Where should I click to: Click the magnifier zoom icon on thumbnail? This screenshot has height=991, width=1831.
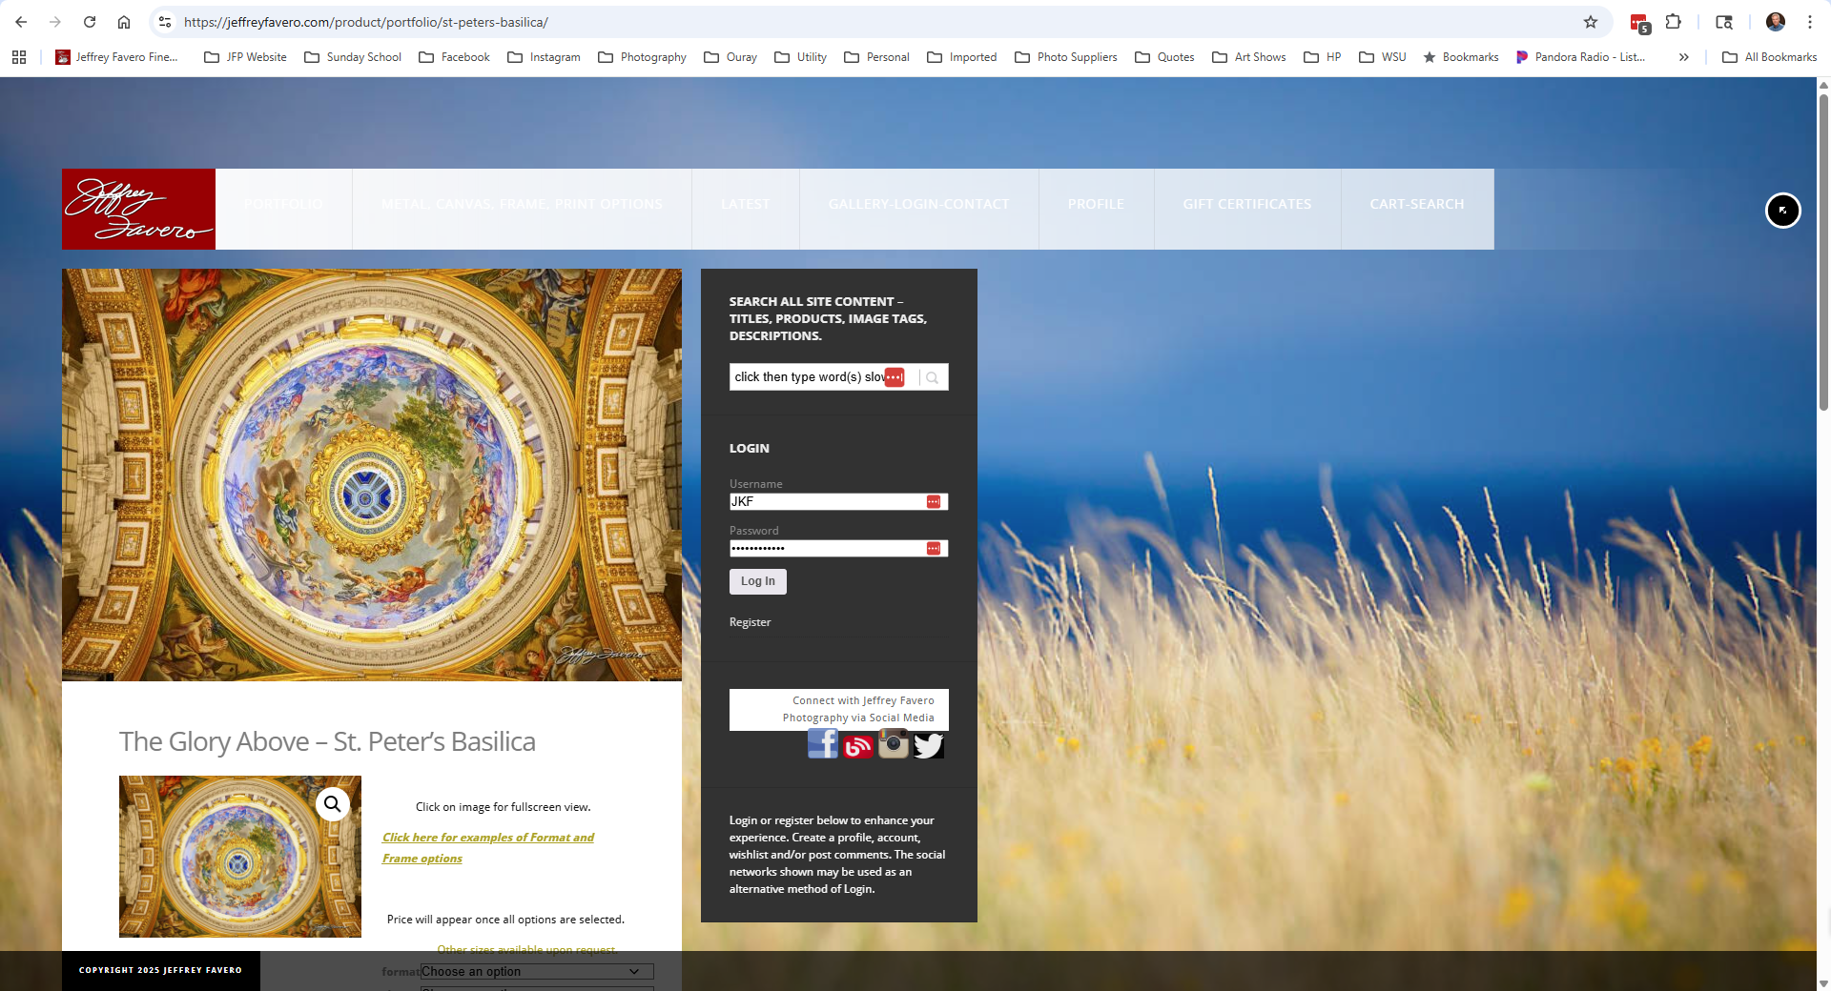332,804
